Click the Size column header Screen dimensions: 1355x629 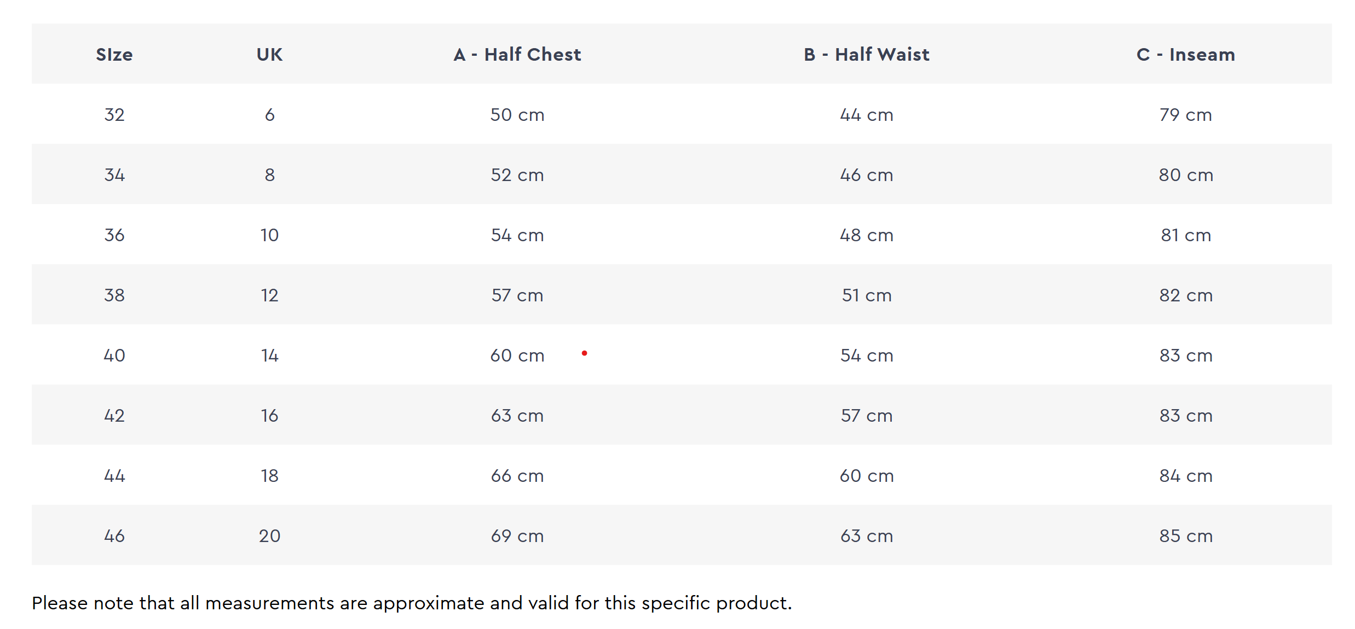click(114, 55)
